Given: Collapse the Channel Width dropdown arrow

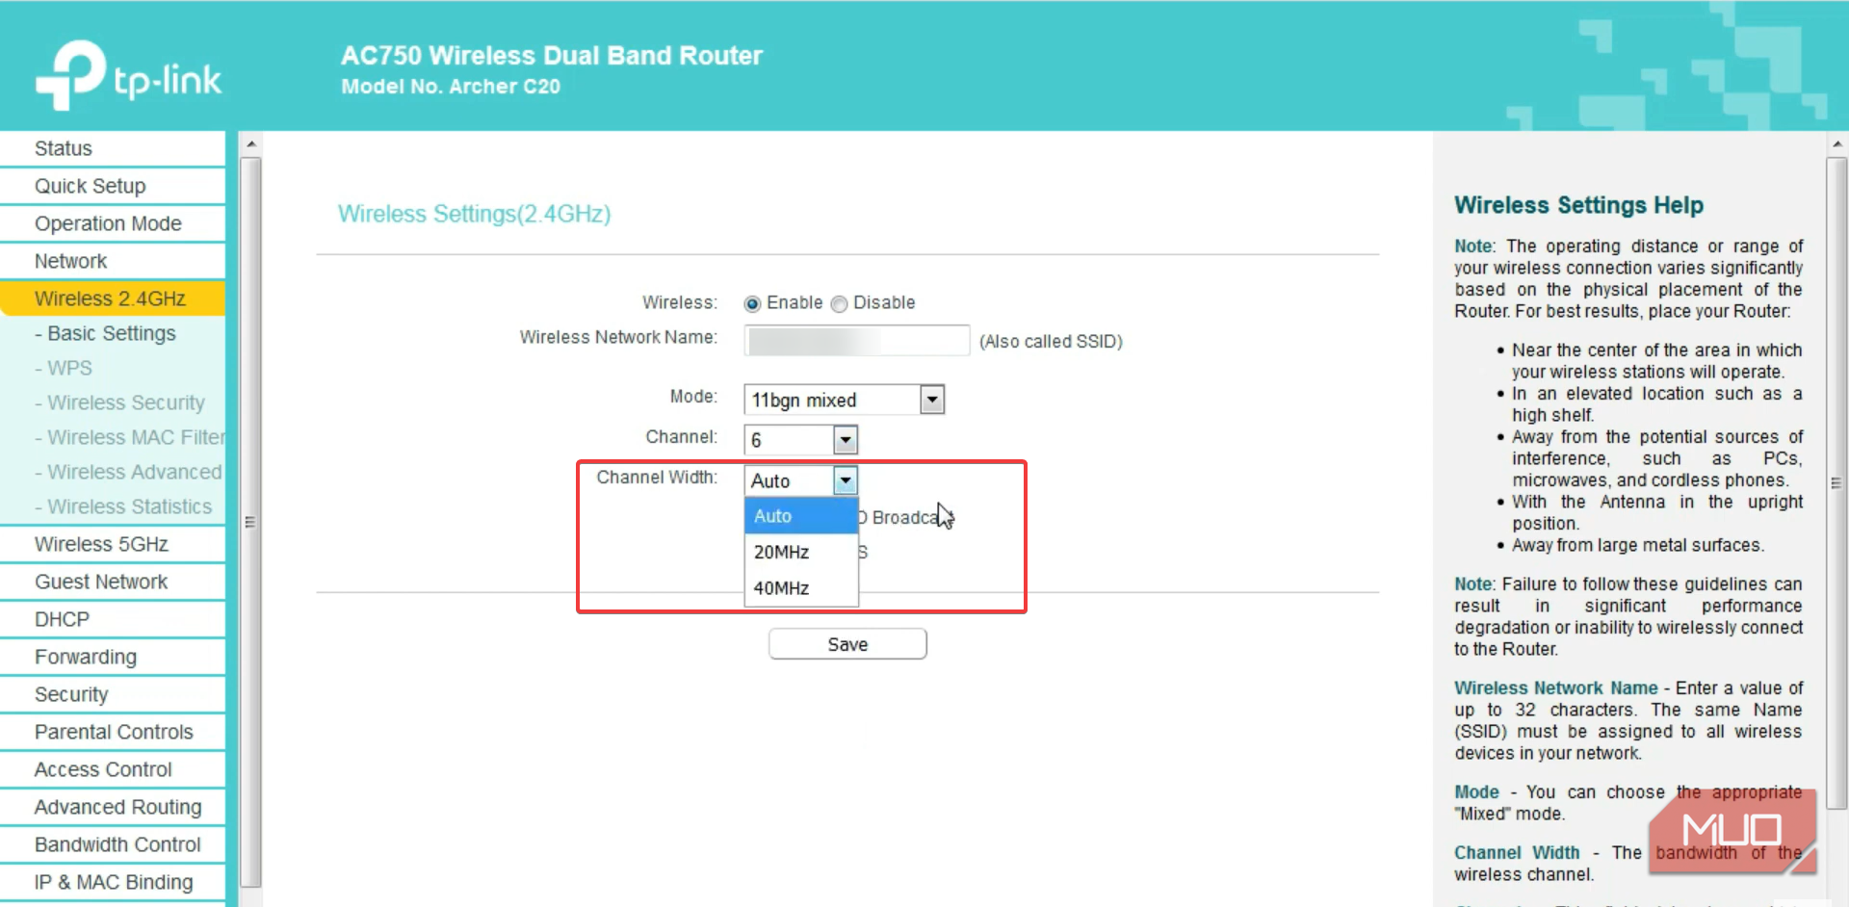Looking at the screenshot, I should (x=845, y=479).
